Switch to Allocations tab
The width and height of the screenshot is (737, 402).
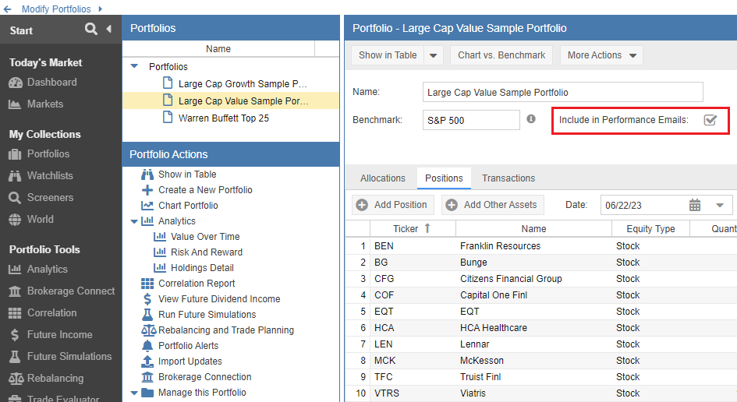(383, 178)
